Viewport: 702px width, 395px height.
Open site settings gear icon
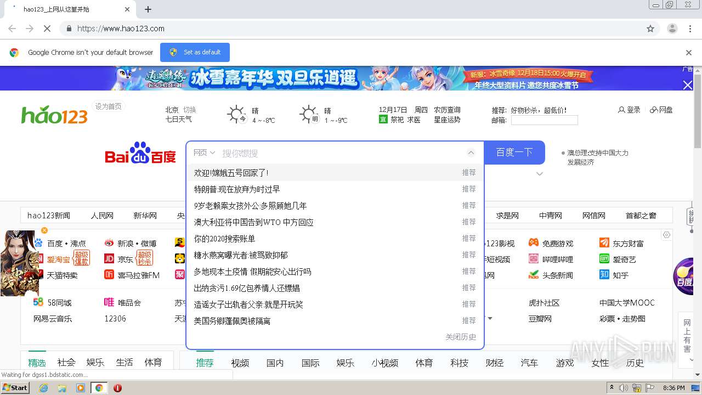(666, 235)
